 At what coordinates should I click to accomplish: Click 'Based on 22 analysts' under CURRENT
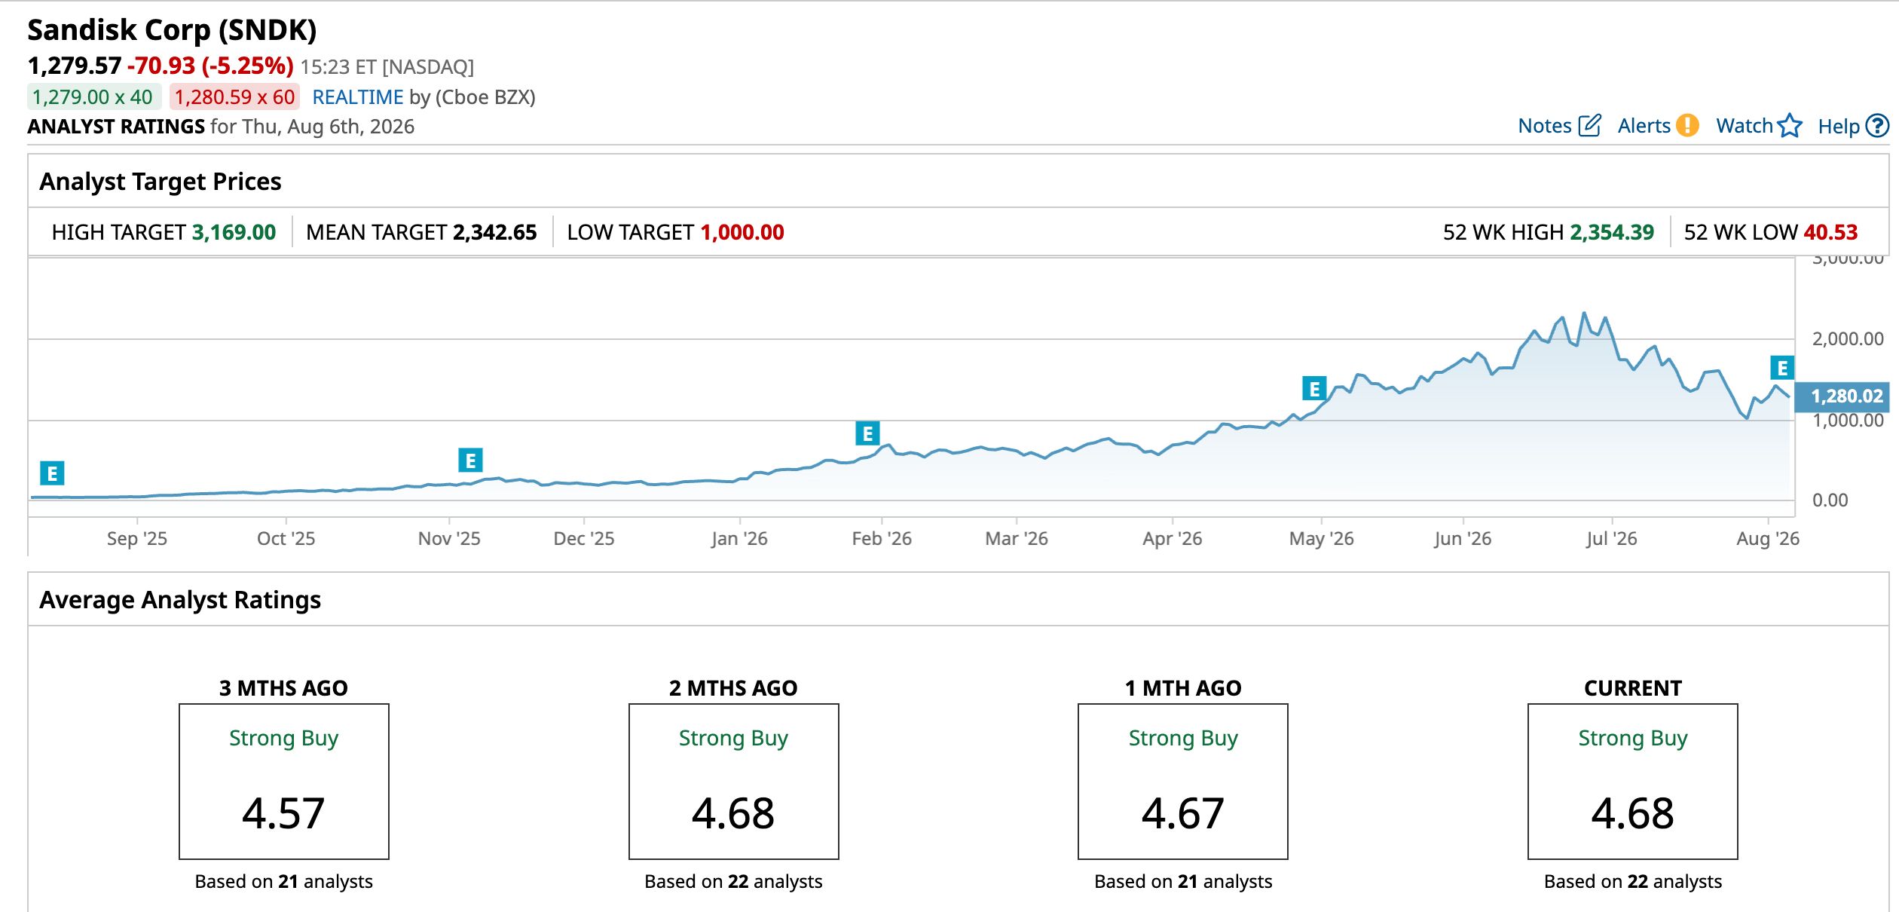coord(1633,882)
